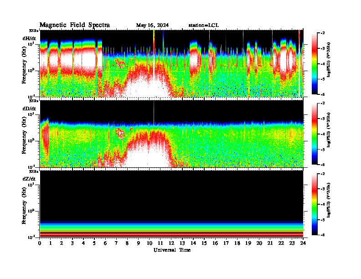Click the dD/dt panel color scale bar
361x279 pixels.
pos(315,134)
